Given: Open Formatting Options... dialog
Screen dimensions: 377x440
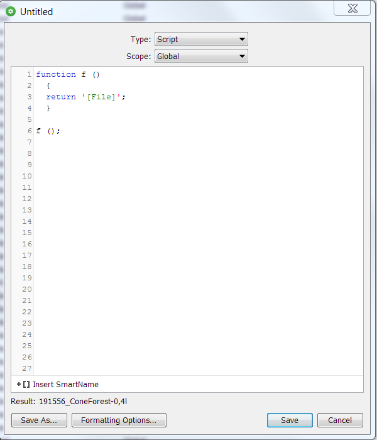Looking at the screenshot, I should [119, 420].
